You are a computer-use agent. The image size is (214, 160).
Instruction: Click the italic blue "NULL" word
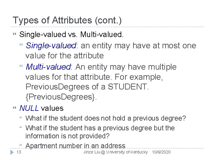click(x=29, y=108)
